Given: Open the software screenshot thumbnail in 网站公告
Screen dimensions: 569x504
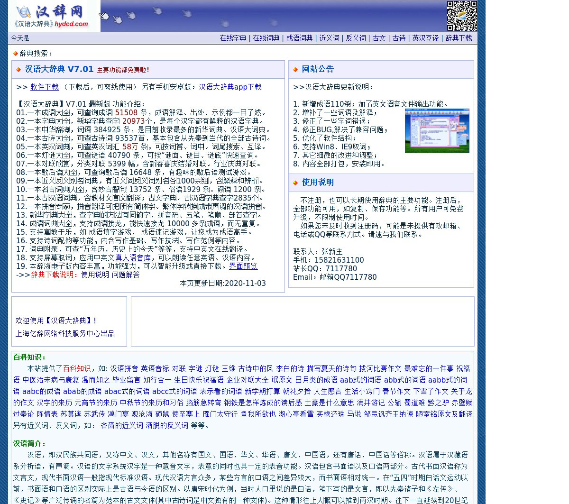Looking at the screenshot, I should coord(437,131).
